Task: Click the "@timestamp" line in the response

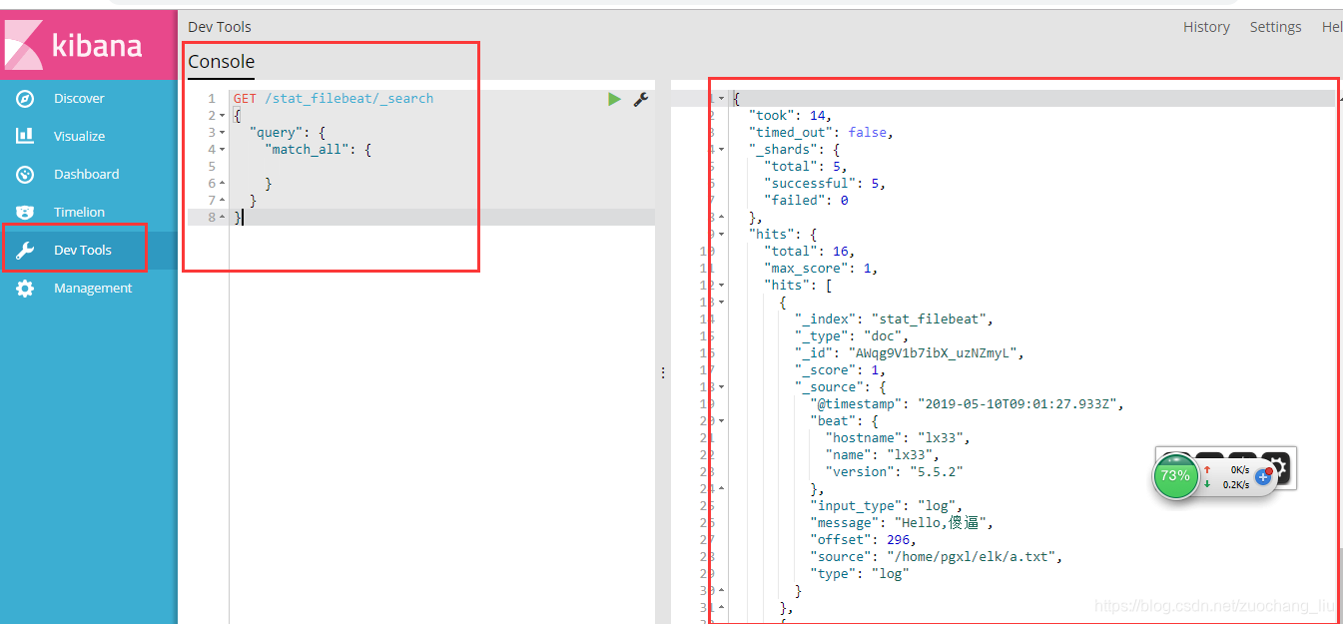Action: pos(968,404)
